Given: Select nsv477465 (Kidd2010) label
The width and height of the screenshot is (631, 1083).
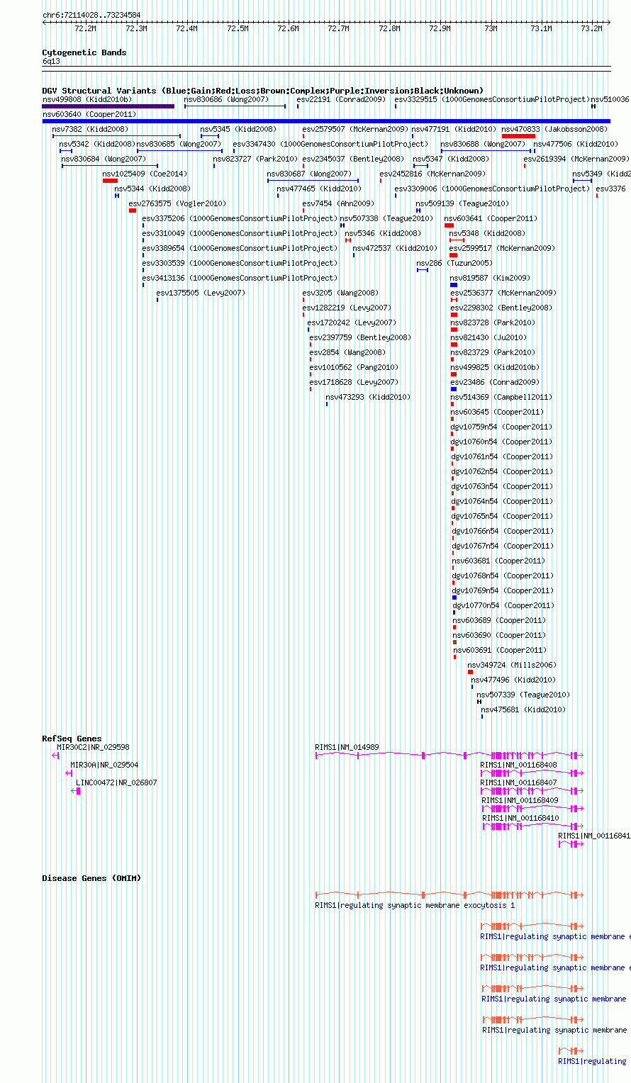Looking at the screenshot, I should pos(319,189).
